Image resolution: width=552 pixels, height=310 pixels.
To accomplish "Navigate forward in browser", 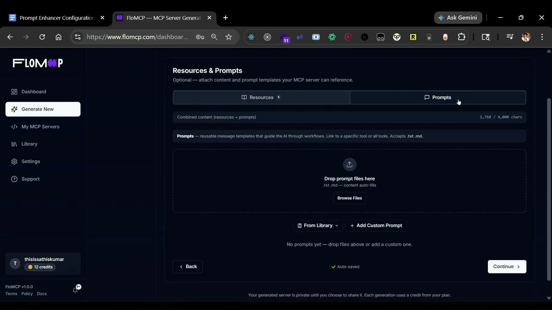I will [26, 37].
